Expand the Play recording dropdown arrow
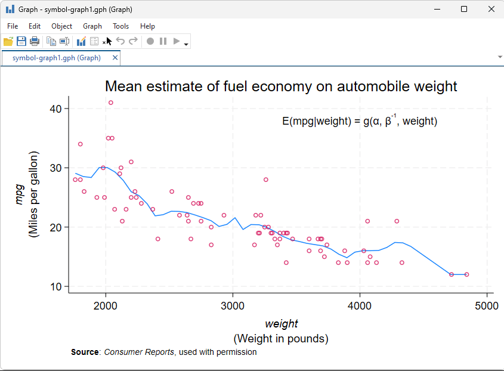 click(x=186, y=44)
